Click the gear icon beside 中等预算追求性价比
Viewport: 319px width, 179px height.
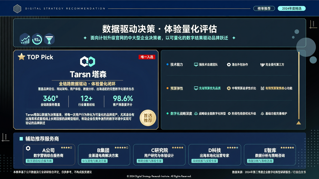229,88
